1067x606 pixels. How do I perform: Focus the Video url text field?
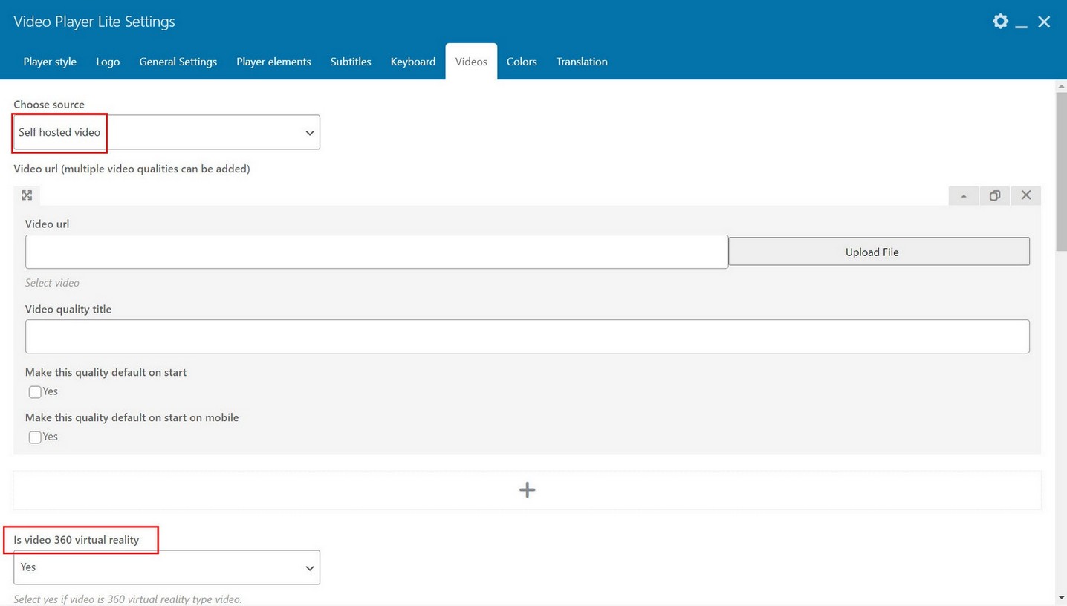coord(376,252)
